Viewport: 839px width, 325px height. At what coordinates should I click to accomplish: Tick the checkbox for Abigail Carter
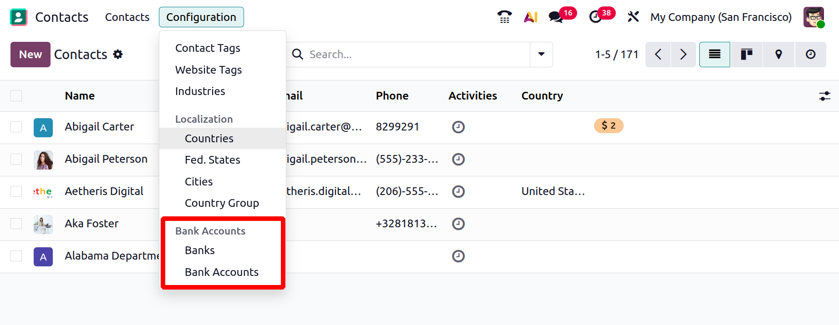16,127
